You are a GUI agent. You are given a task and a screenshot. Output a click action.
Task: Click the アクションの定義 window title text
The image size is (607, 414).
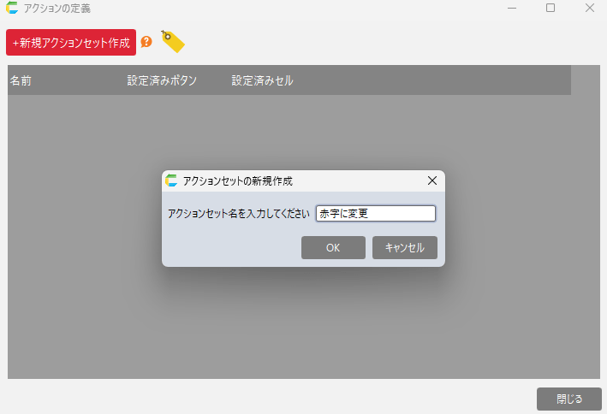(57, 9)
